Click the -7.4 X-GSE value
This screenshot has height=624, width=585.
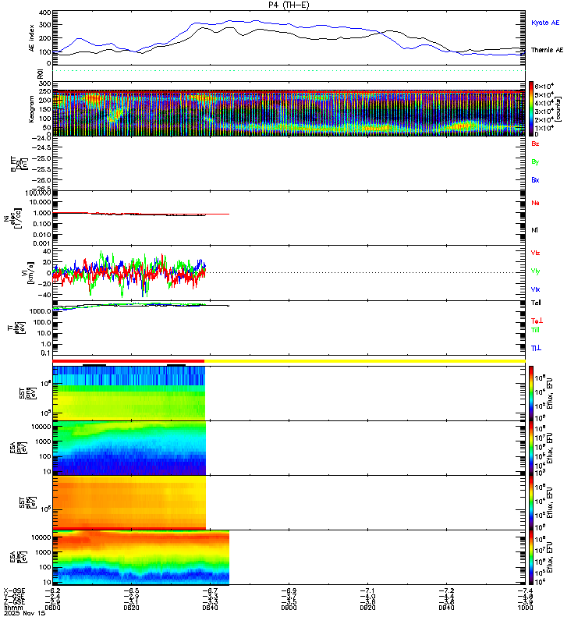525,590
